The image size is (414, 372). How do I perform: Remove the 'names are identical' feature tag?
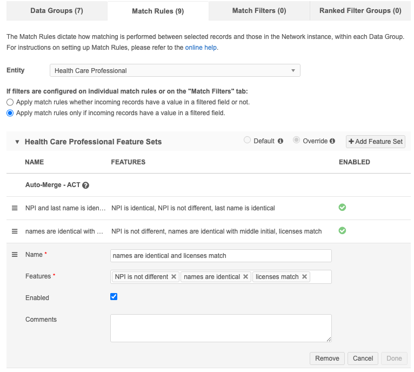pyautogui.click(x=246, y=277)
